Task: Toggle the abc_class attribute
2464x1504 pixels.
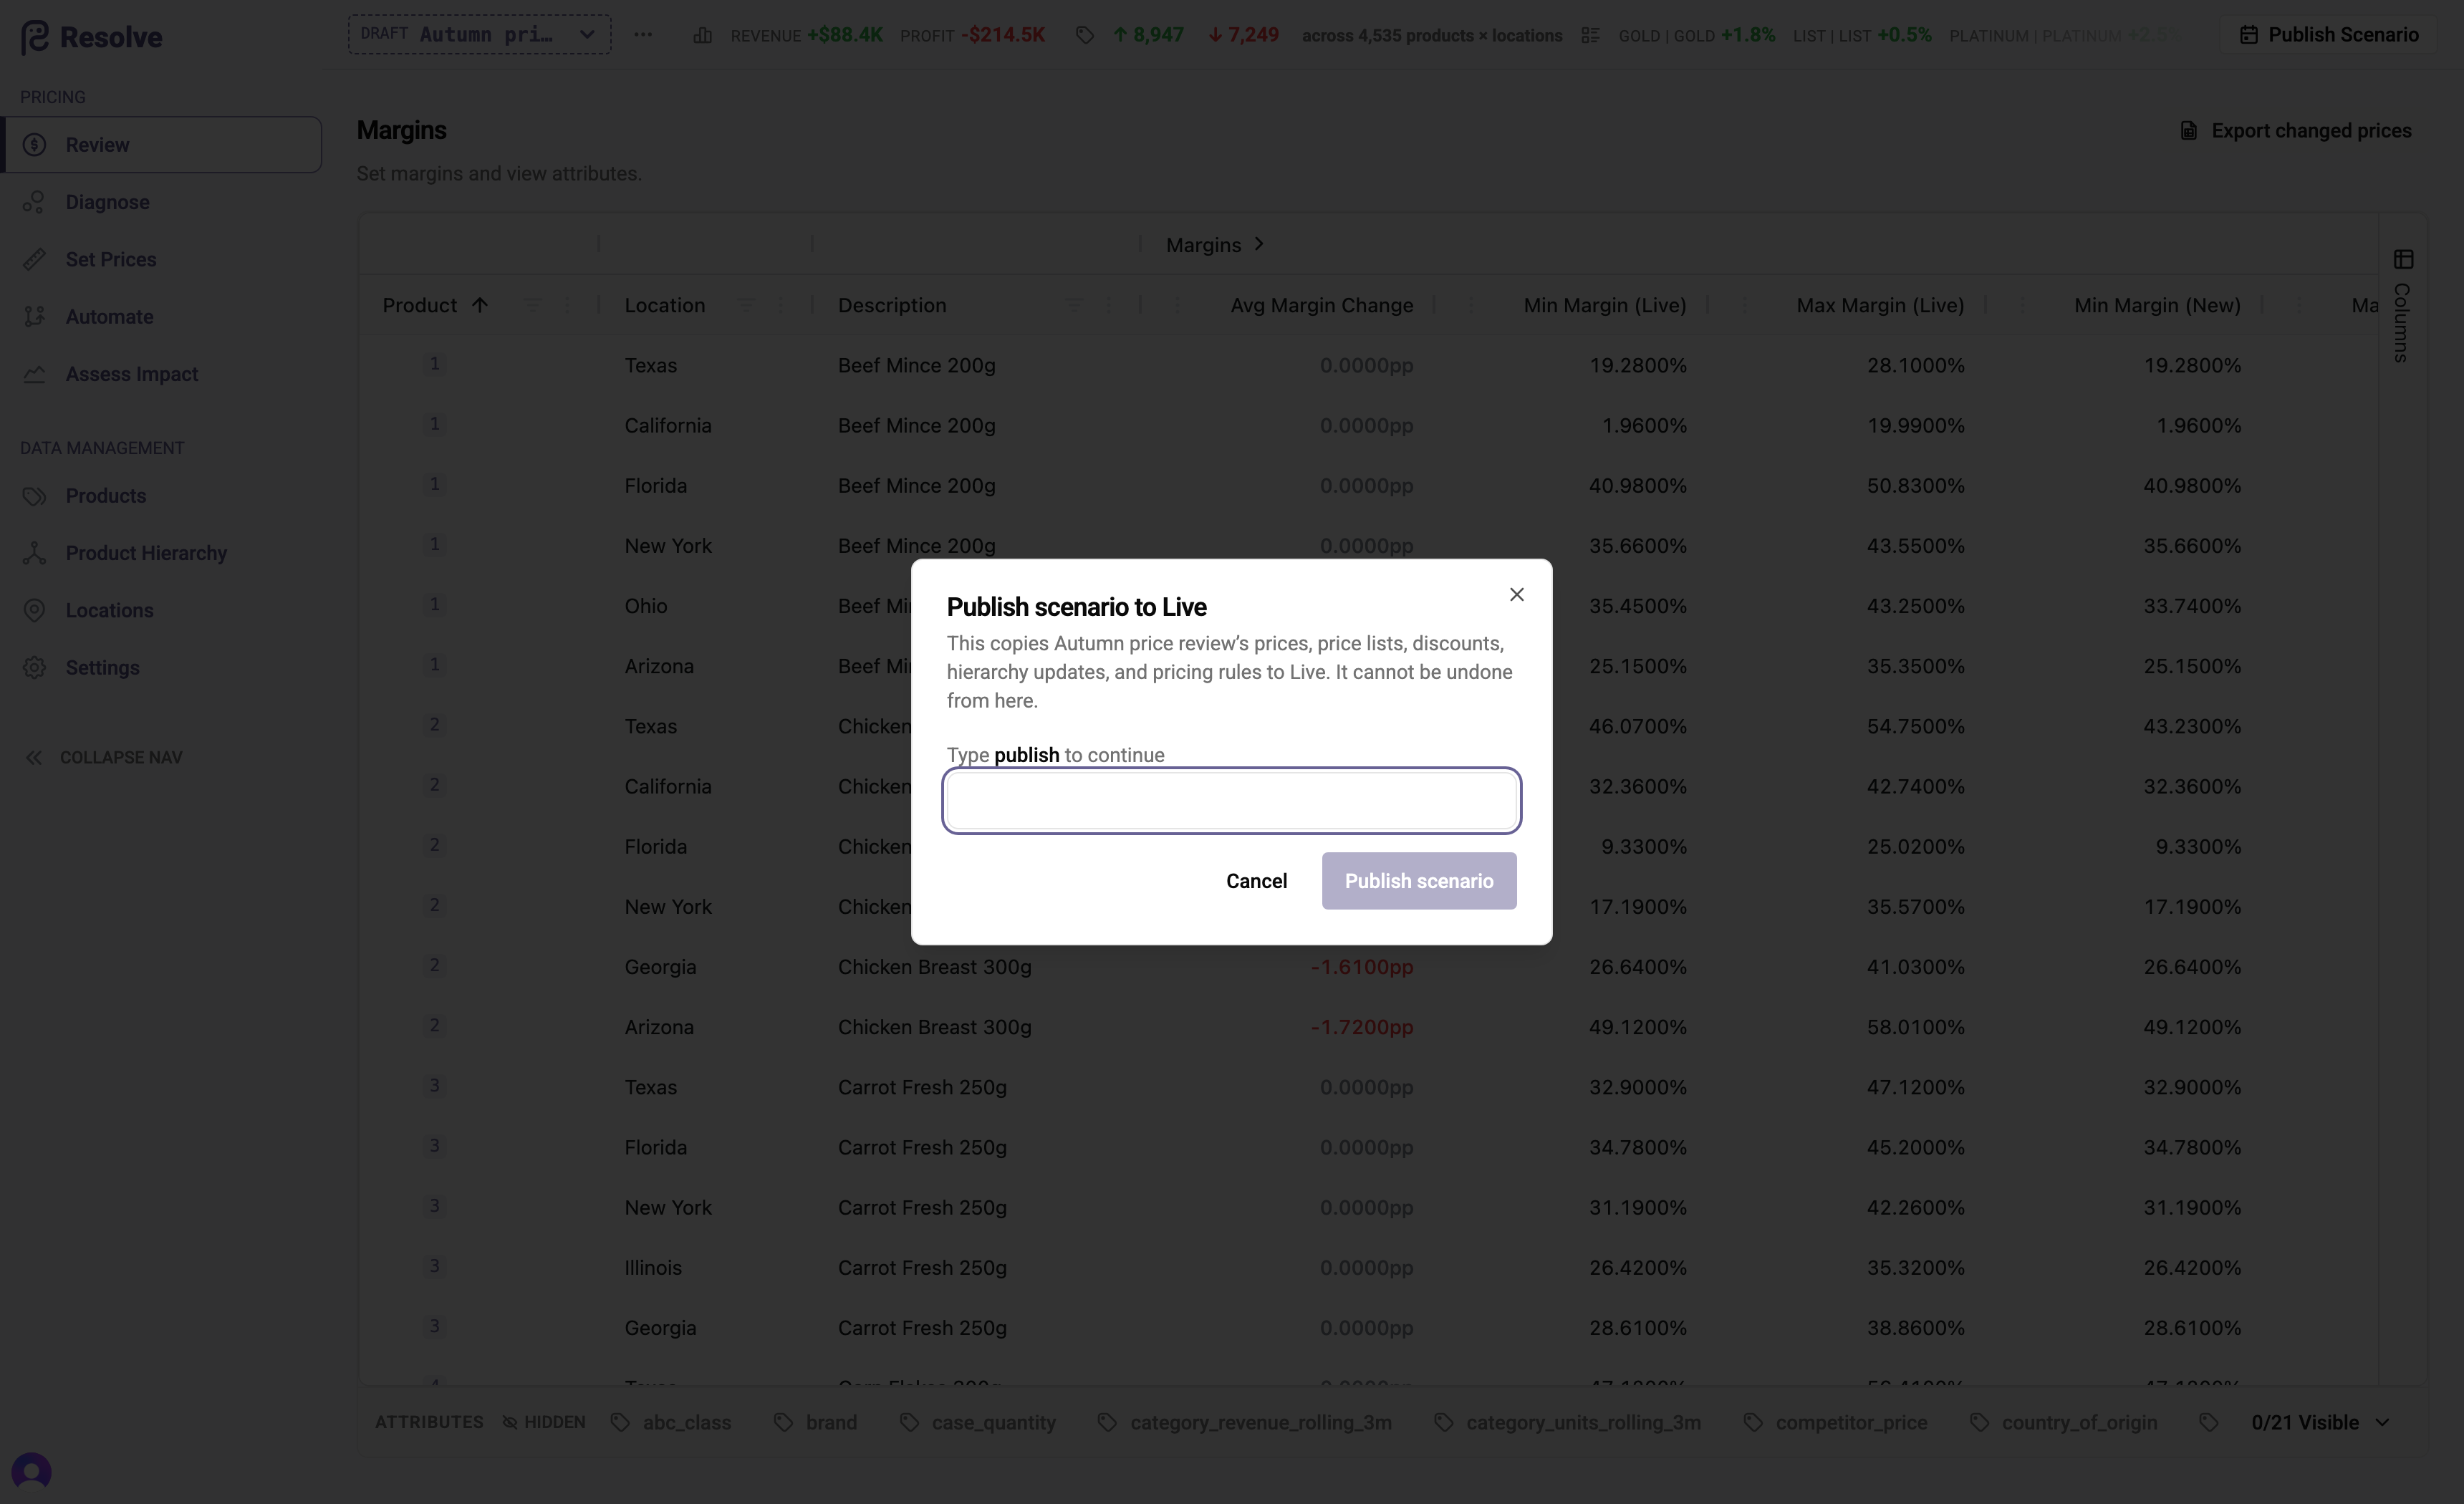Action: 672,1422
